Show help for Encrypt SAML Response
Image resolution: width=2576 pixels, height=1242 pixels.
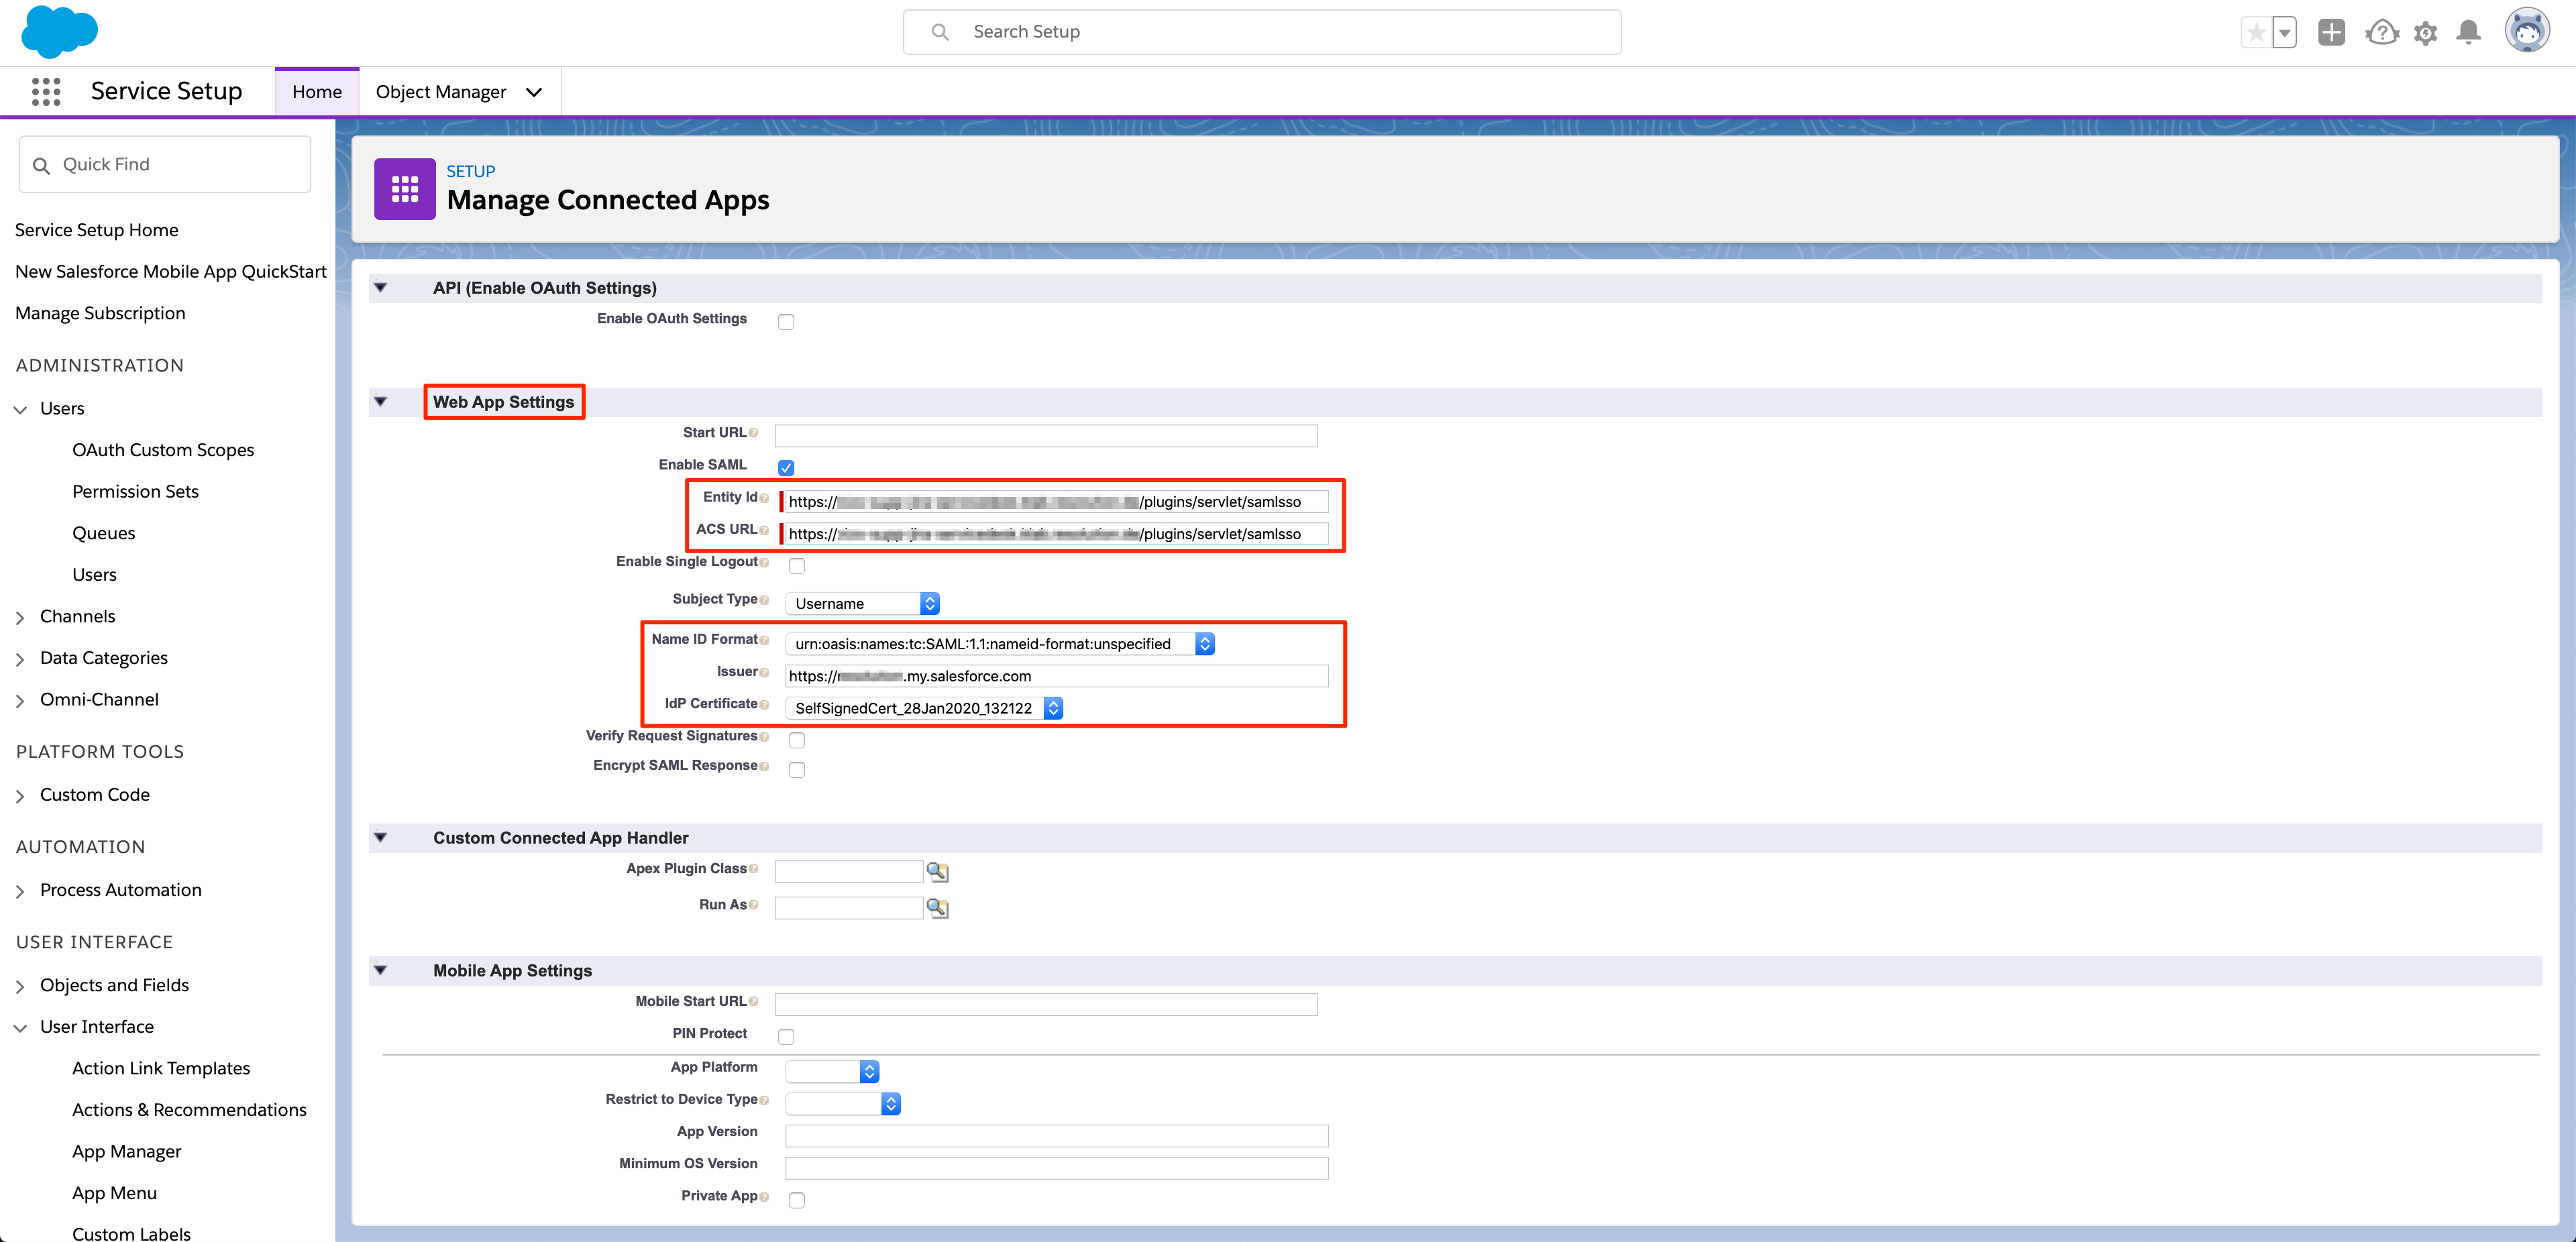point(764,766)
